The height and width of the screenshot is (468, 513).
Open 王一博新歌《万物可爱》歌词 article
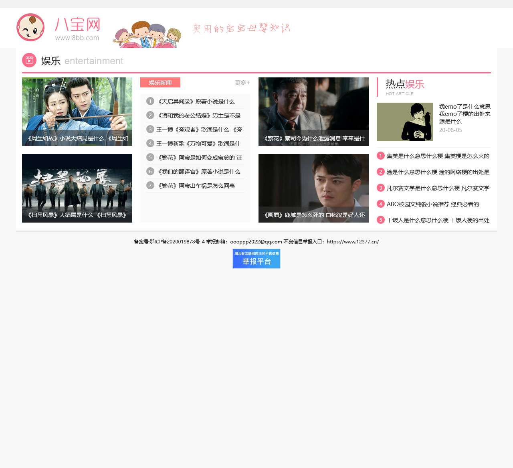(198, 144)
